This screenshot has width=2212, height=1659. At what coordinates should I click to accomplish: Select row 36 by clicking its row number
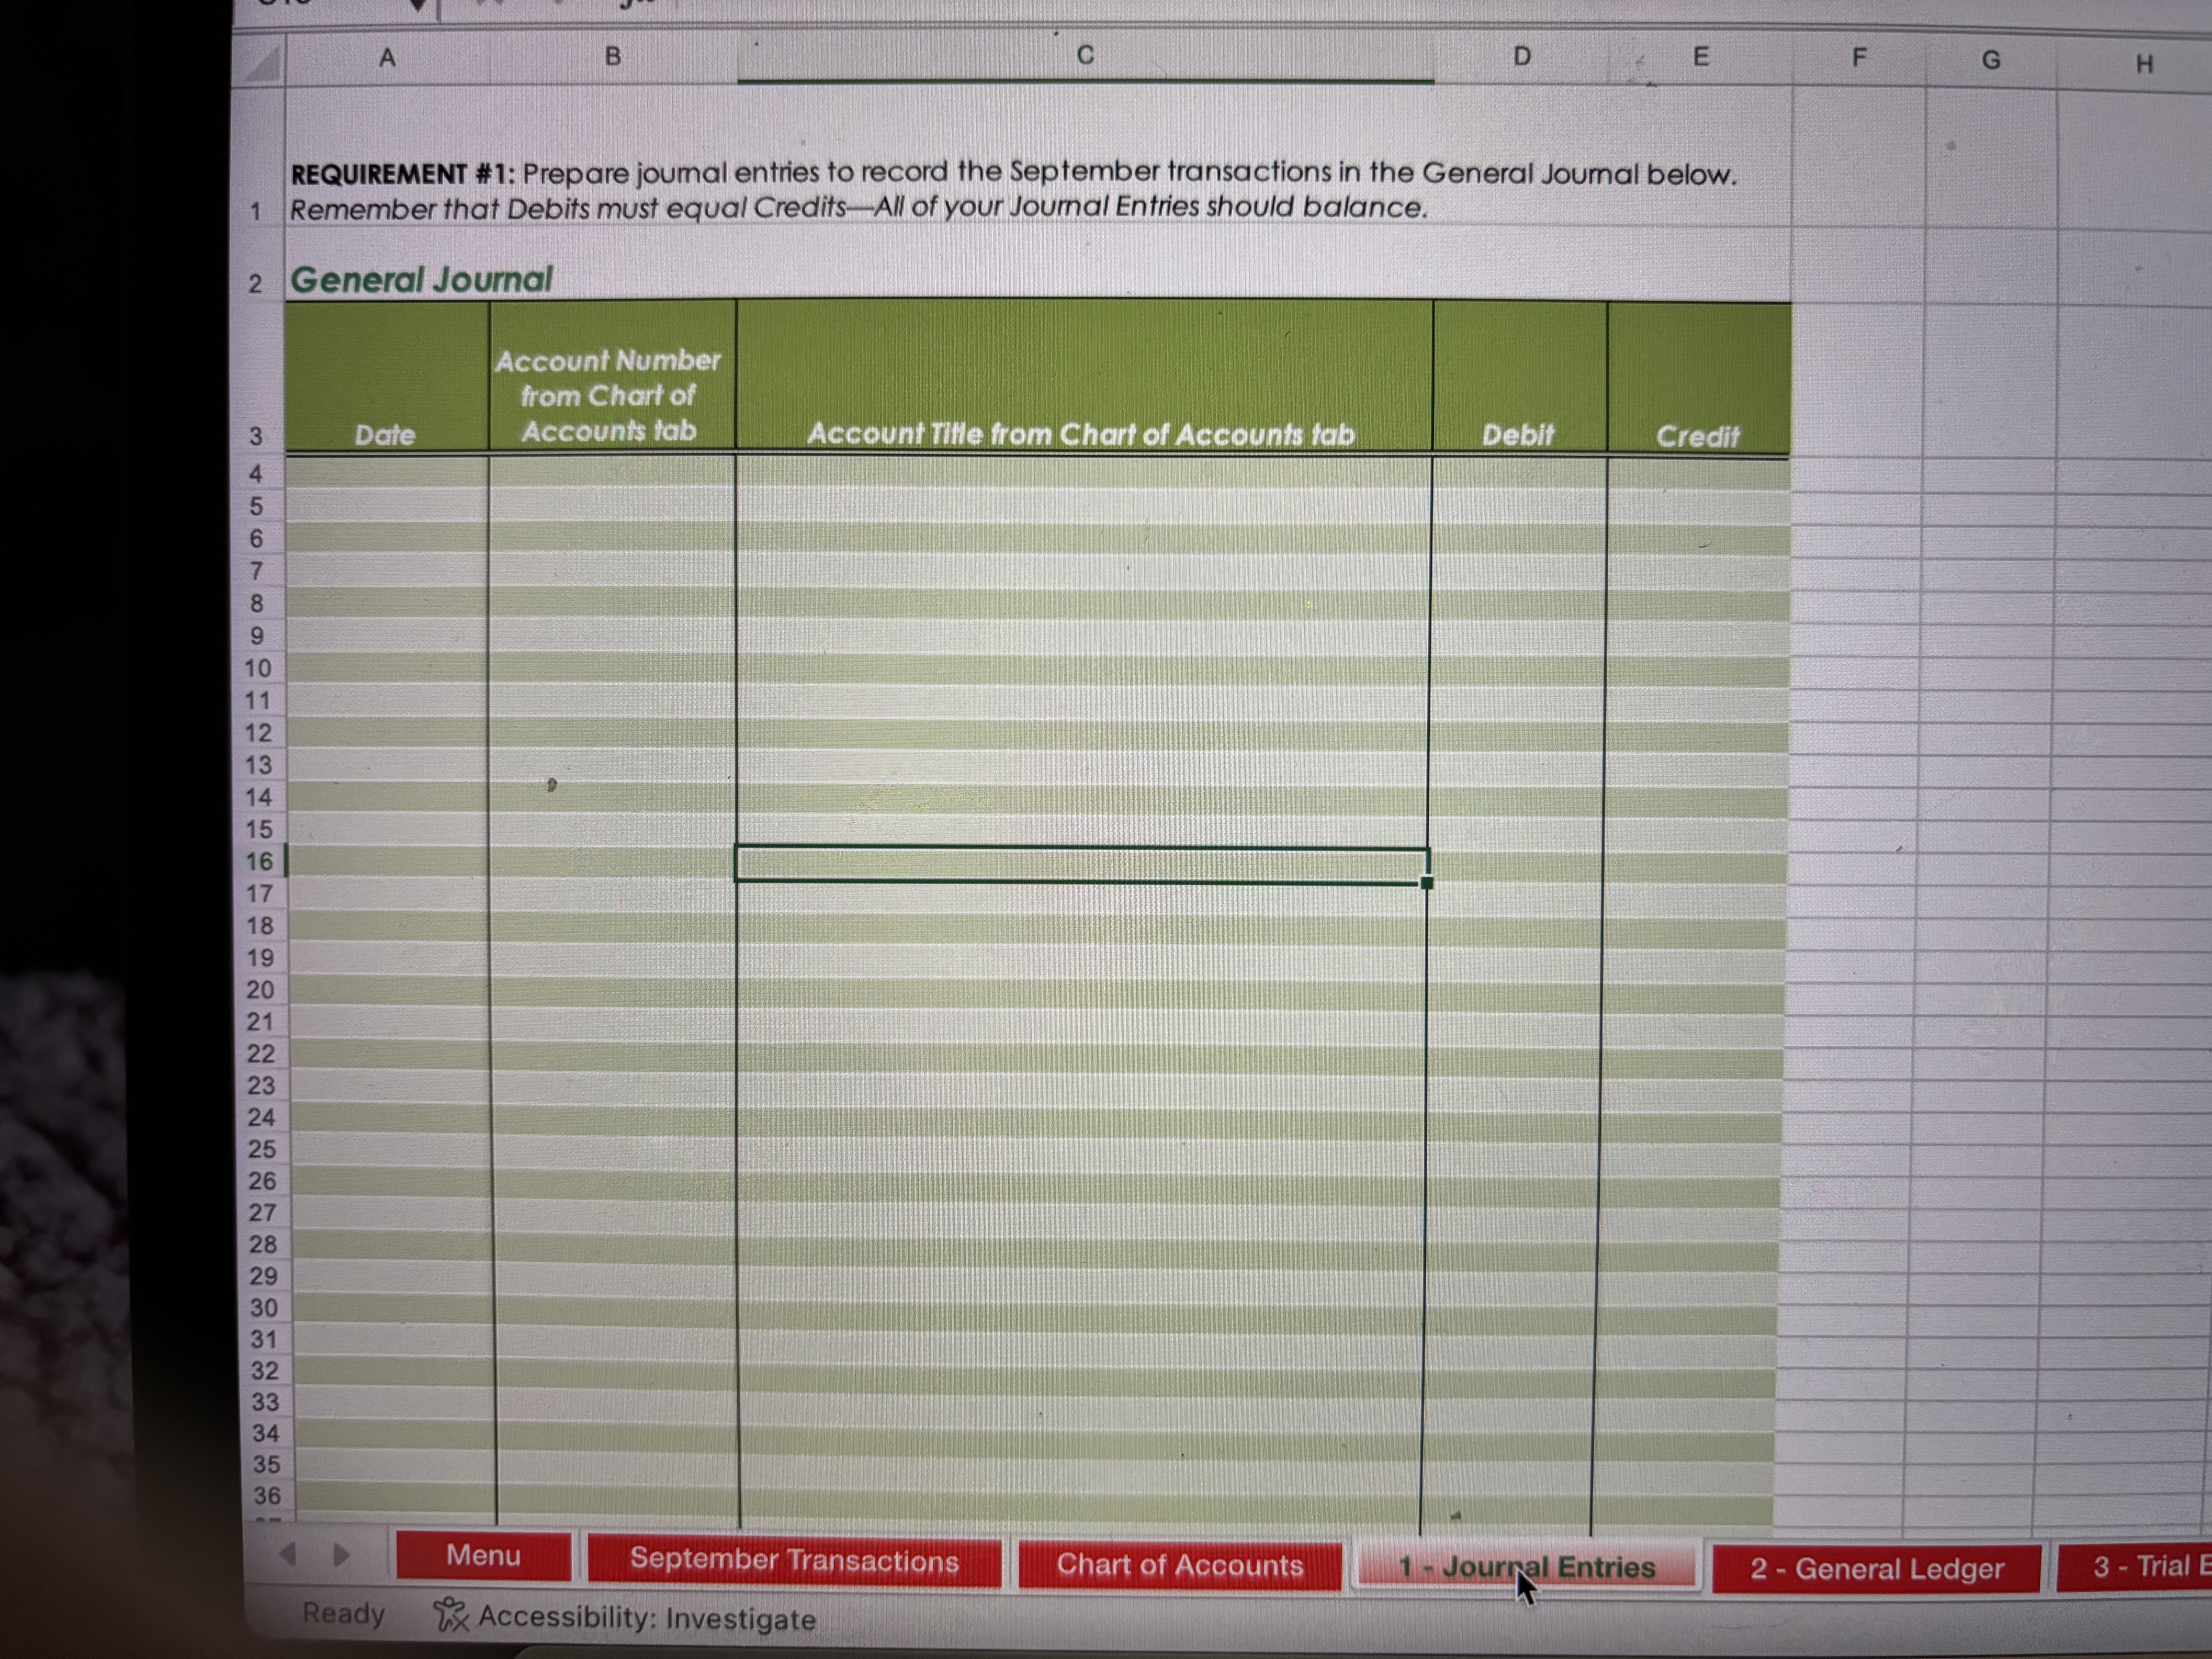[x=264, y=1496]
